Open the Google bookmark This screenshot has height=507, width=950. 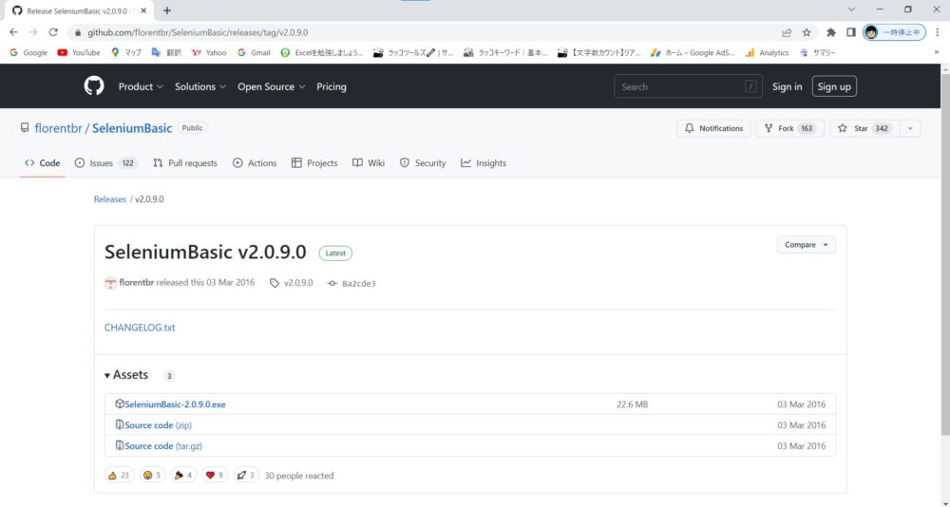pos(28,53)
